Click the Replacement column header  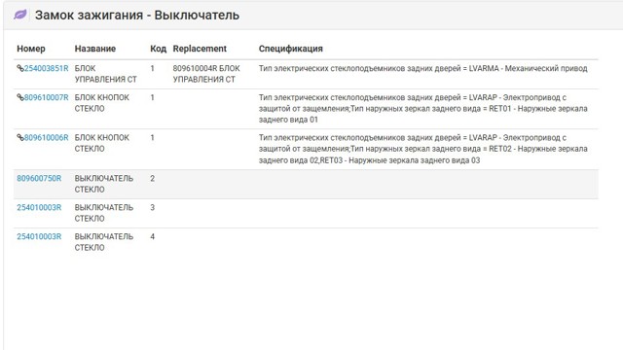point(200,49)
